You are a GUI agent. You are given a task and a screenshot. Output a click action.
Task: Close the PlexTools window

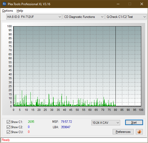(x=142, y=4)
